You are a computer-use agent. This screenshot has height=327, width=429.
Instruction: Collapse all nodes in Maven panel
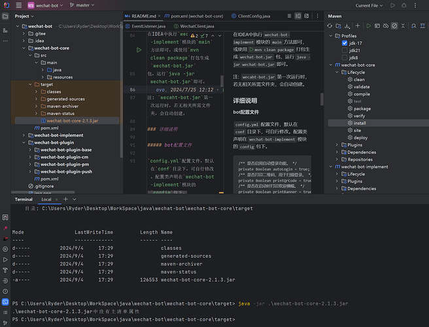403,26
